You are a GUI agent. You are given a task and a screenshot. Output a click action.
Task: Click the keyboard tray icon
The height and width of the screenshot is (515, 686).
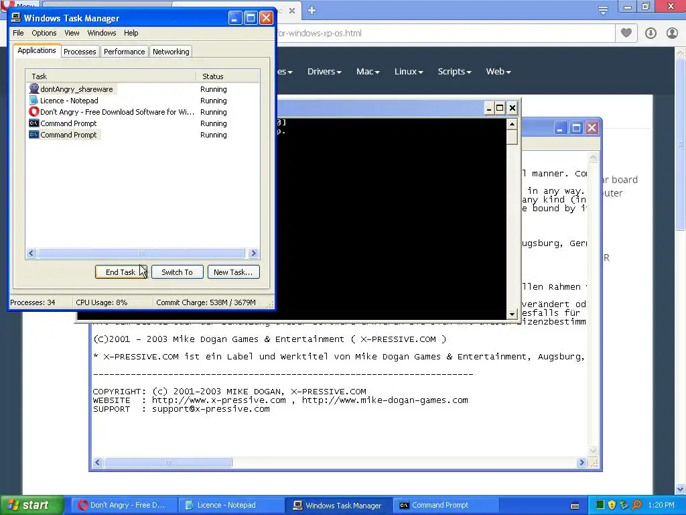(575, 506)
